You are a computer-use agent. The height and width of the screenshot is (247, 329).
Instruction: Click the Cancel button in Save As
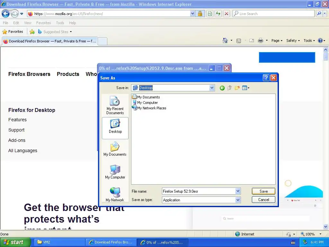pos(263,199)
